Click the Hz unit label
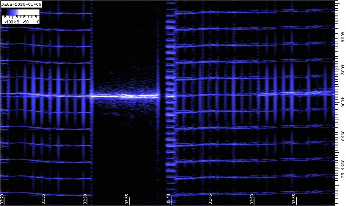Screen dimensions: 346x206 (343, 175)
